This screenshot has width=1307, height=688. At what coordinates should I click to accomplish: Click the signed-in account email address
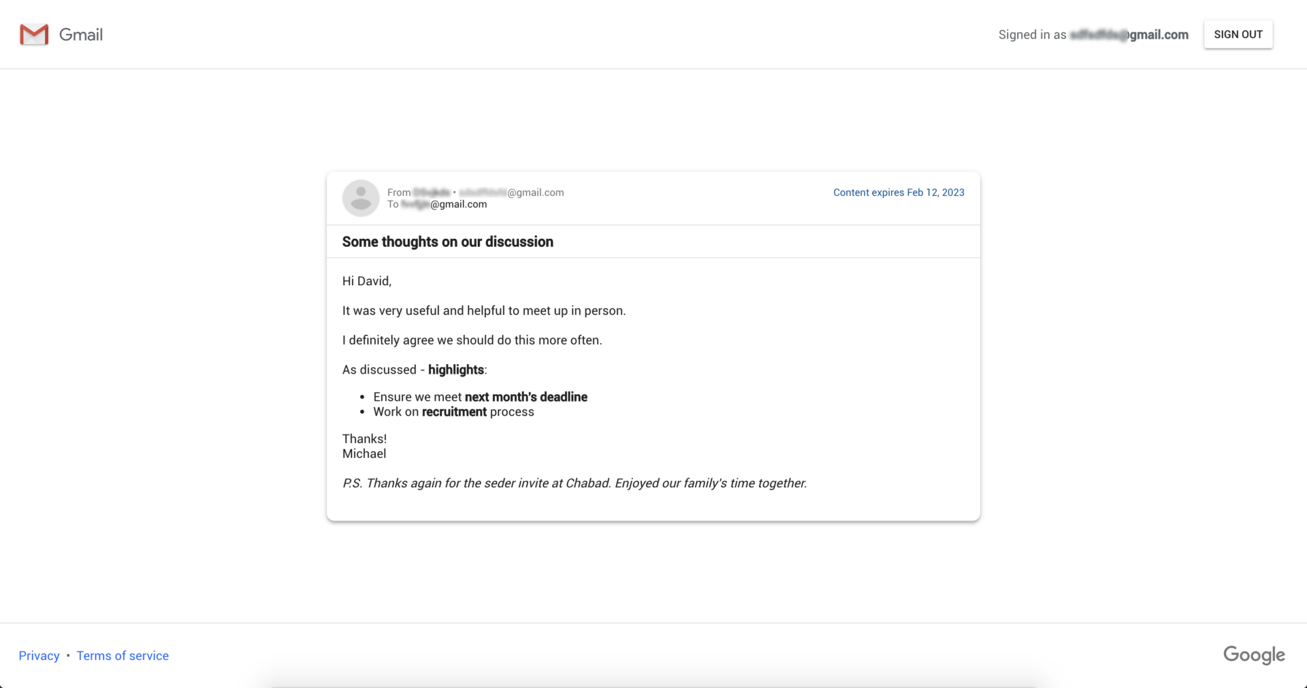1129,35
